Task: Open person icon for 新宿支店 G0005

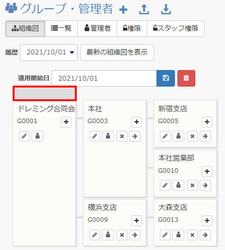Action: 178,136
